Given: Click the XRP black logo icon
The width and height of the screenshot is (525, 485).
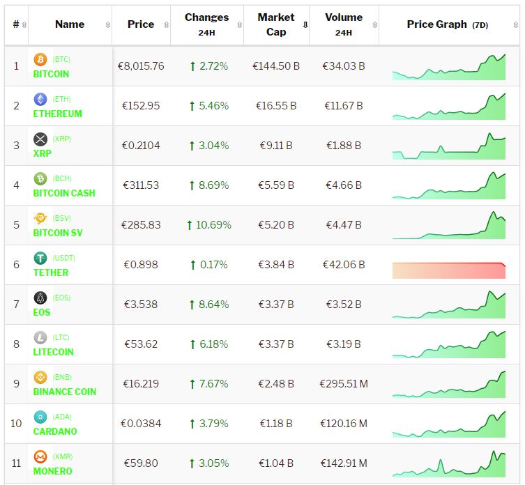Looking at the screenshot, I should click(x=40, y=139).
